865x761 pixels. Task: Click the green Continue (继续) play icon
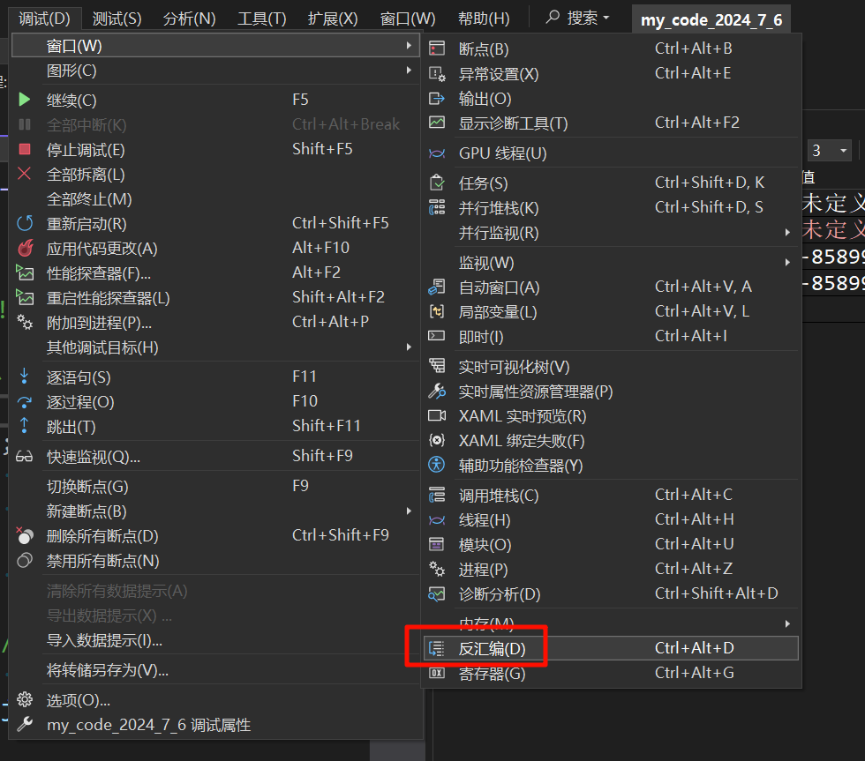(25, 100)
